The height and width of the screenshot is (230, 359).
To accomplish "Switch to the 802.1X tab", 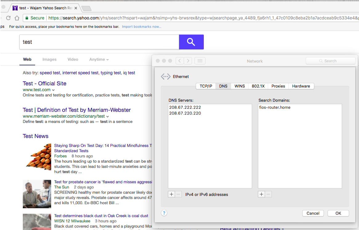I will tap(258, 86).
